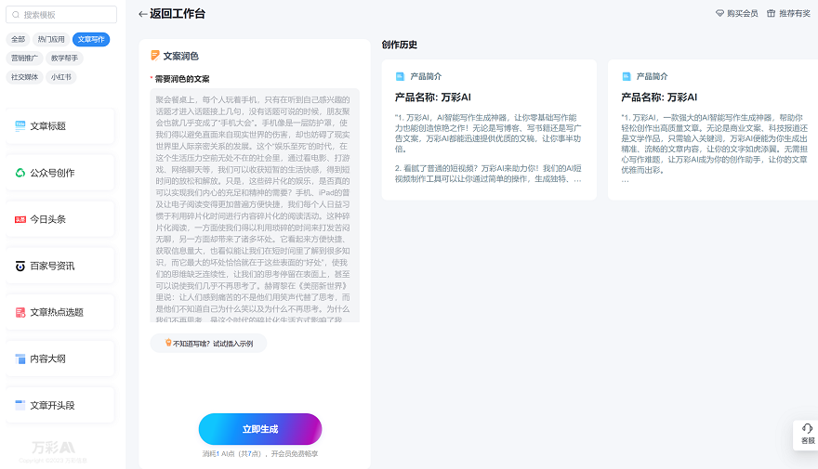Screen dimensions: 818x469
Task: Click the search magnifier icon
Action: [x=16, y=15]
